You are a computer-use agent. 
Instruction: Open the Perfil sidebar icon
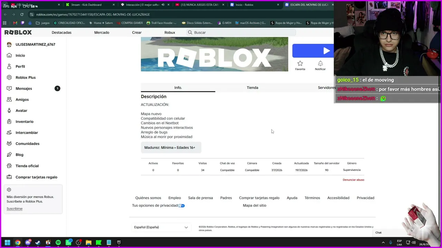[9, 66]
